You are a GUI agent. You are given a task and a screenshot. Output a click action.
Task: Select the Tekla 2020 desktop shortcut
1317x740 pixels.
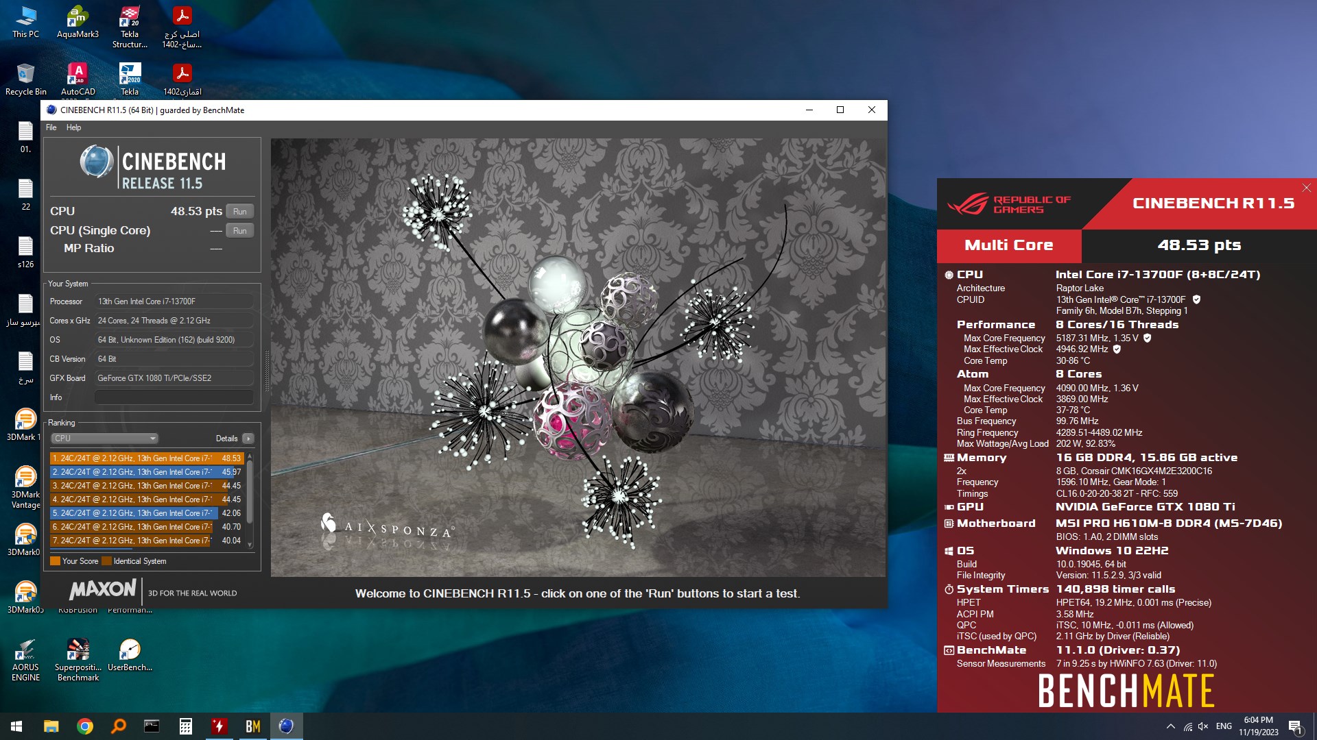(x=130, y=79)
